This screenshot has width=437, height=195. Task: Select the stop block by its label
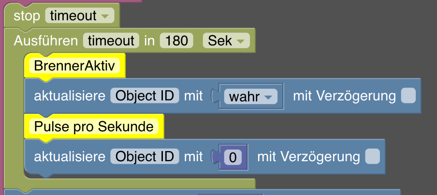tap(27, 16)
